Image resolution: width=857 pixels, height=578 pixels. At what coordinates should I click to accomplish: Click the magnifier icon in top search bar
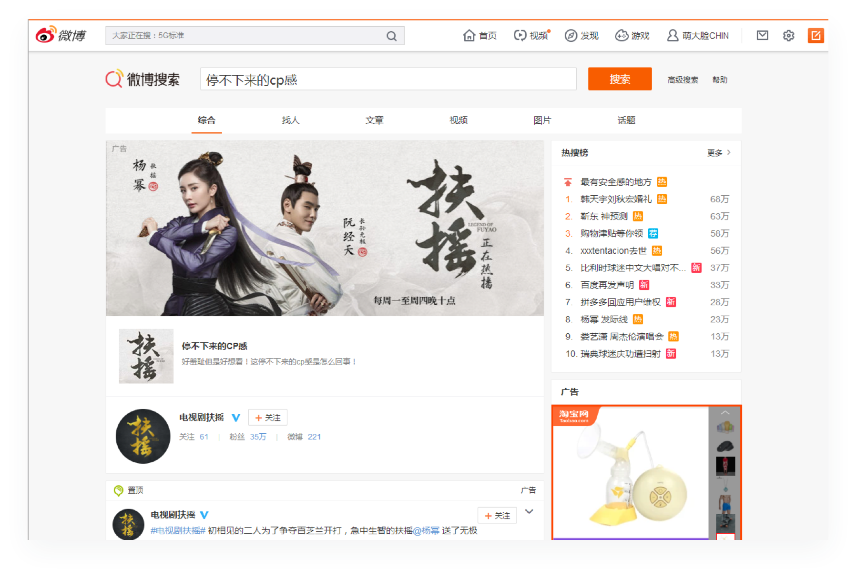click(x=391, y=36)
